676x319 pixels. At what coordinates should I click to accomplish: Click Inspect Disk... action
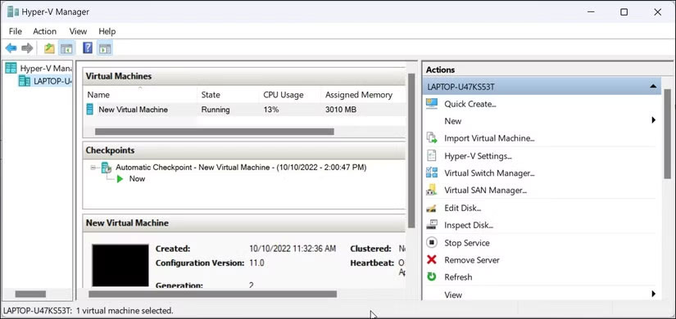pos(469,226)
